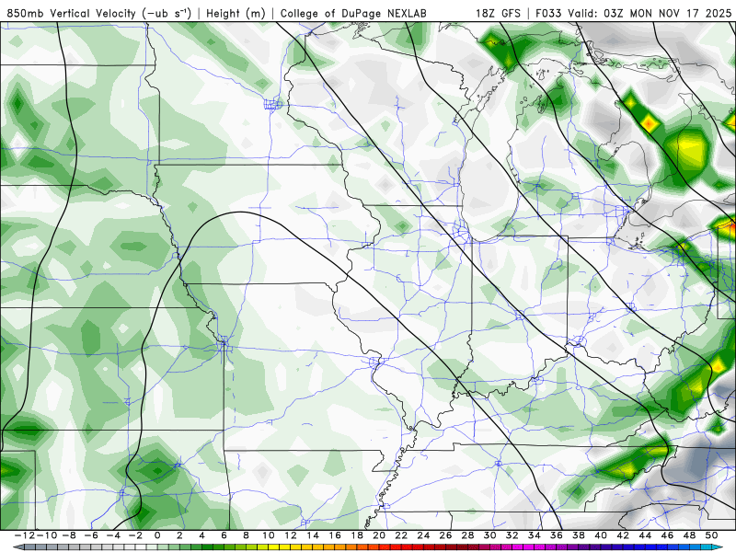This screenshot has width=736, height=552.
Task: Click the '50' legend scale label
Action: (x=711, y=535)
